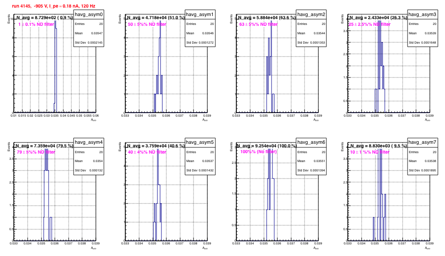This screenshot has height=256, width=445.
Task: Click Std Dev 0.0001394 in havg_asym6 stats
Action: [311, 171]
